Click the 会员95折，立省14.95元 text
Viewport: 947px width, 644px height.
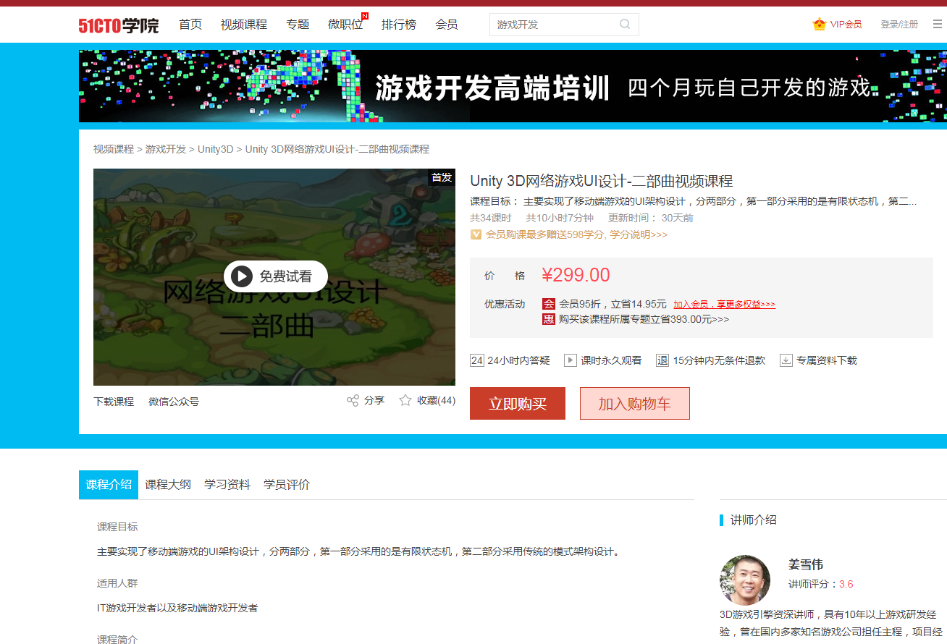click(x=613, y=304)
